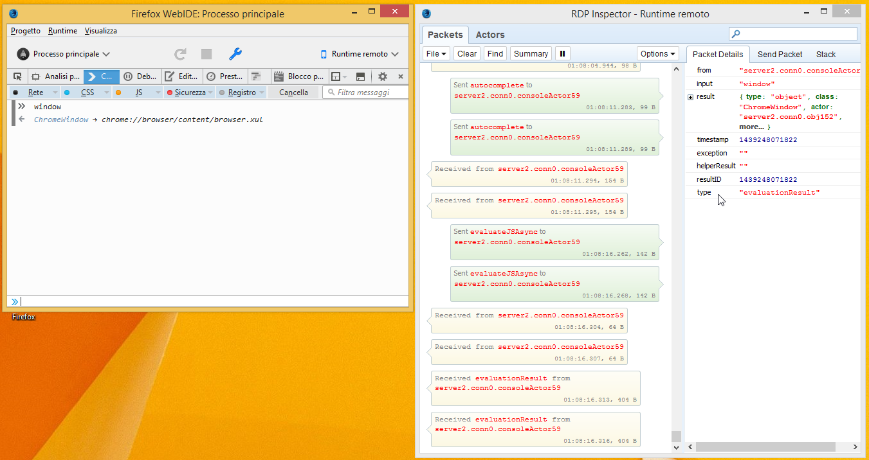Image resolution: width=869 pixels, height=460 pixels.
Task: Select the Received packet at 01:08:11.294
Action: [529, 174]
